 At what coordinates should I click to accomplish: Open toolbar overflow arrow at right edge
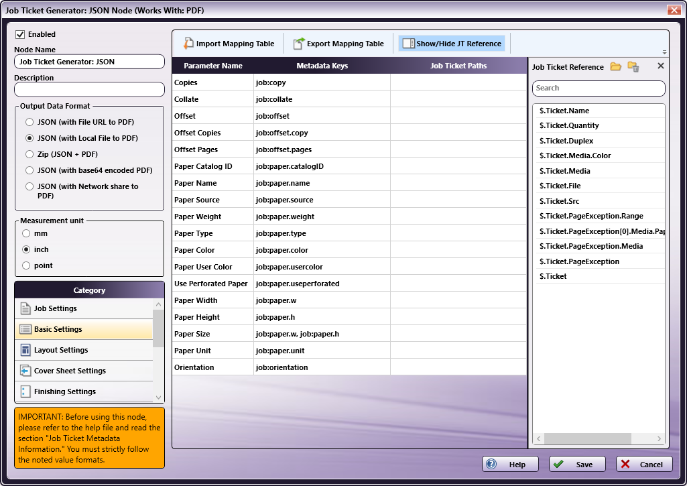(x=664, y=52)
